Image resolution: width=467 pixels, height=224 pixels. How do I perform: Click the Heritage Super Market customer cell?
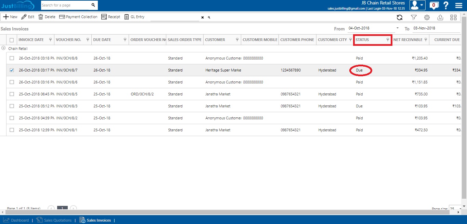223,70
